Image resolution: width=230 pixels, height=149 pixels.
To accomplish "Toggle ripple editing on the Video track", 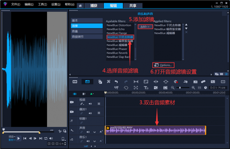I will (x=82, y=104).
